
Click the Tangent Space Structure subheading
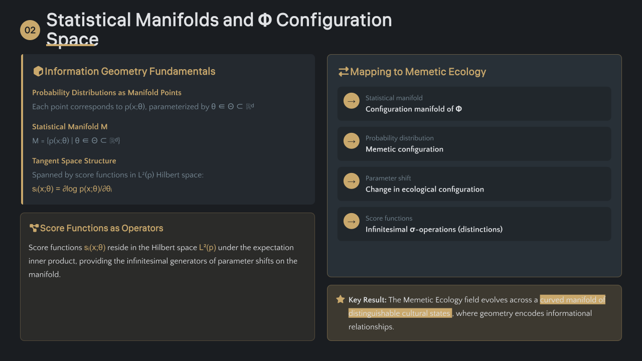click(74, 161)
